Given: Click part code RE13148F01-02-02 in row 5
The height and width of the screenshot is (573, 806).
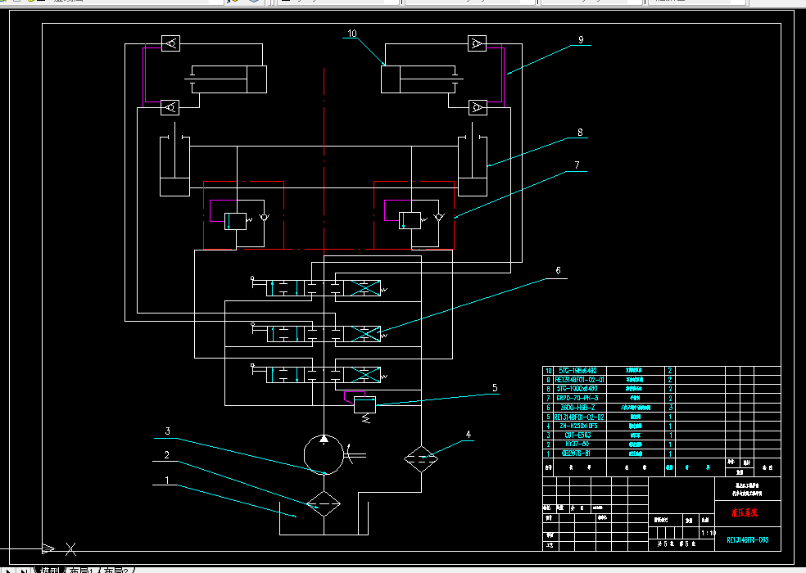Looking at the screenshot, I should 579,417.
